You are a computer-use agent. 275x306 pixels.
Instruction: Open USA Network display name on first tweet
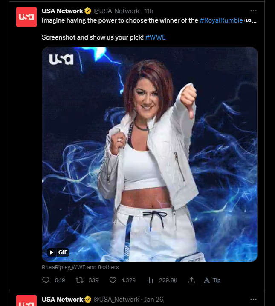pos(62,11)
